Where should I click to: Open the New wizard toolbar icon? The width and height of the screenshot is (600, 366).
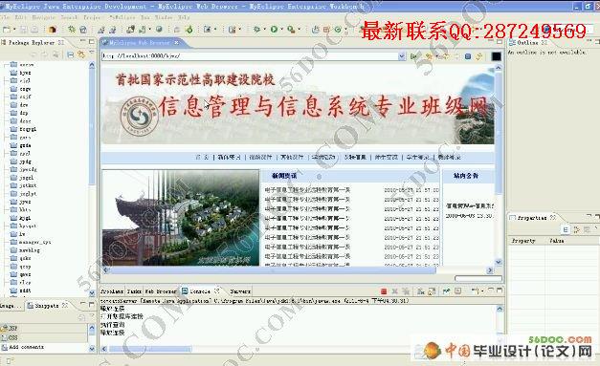pyautogui.click(x=7, y=30)
